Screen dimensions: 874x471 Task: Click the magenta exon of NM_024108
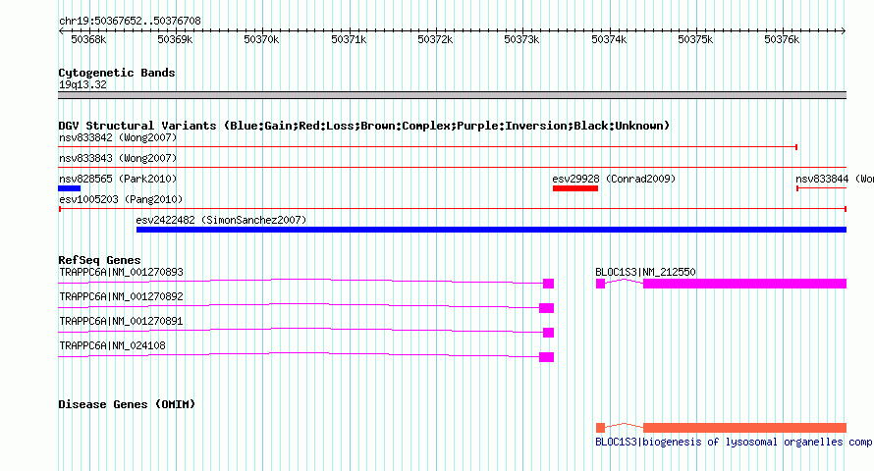pyautogui.click(x=546, y=357)
